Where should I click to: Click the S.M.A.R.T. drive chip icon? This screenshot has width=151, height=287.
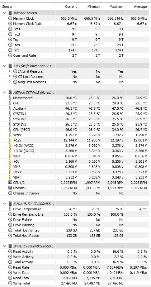point(10,204)
